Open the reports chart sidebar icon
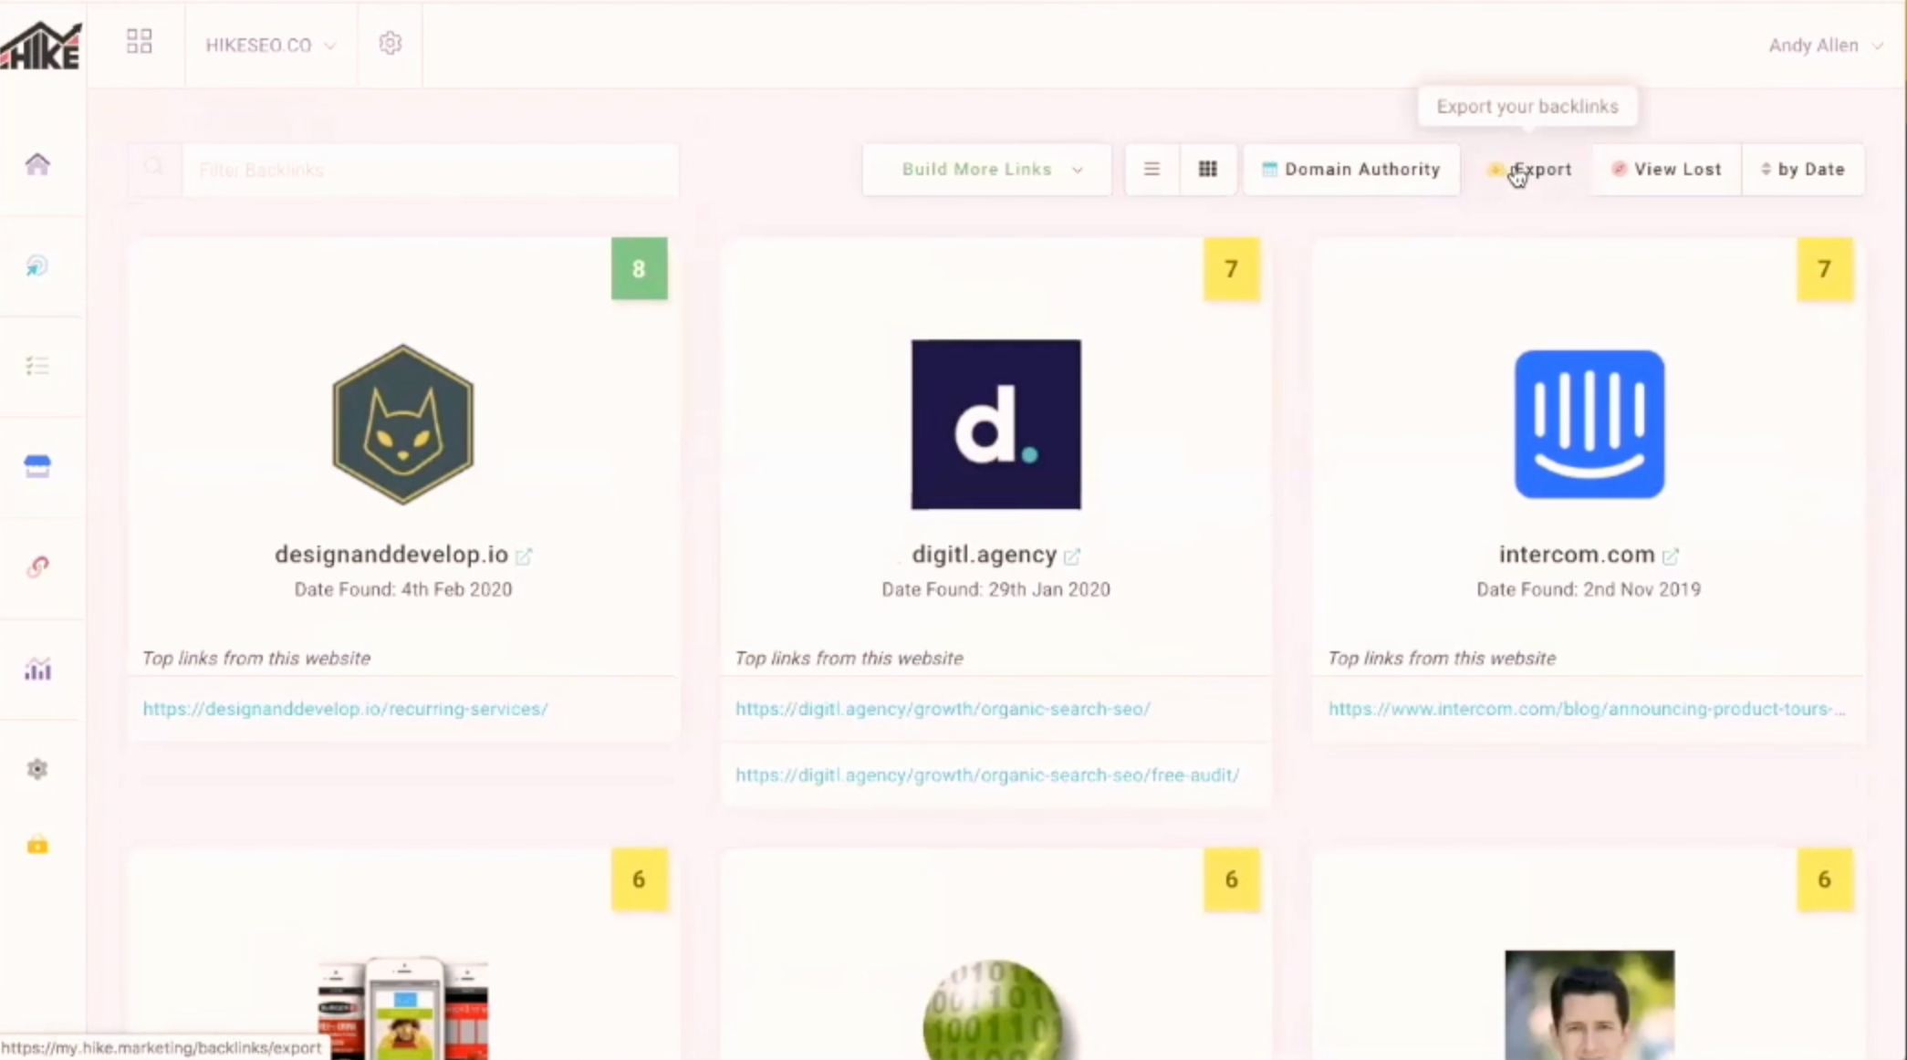The width and height of the screenshot is (1907, 1060). [37, 670]
